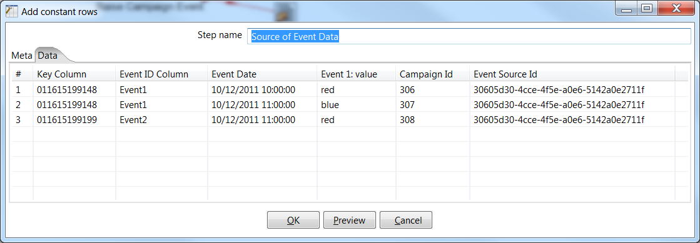The height and width of the screenshot is (243, 700).
Task: Select row number 2 cell
Action: tap(23, 105)
